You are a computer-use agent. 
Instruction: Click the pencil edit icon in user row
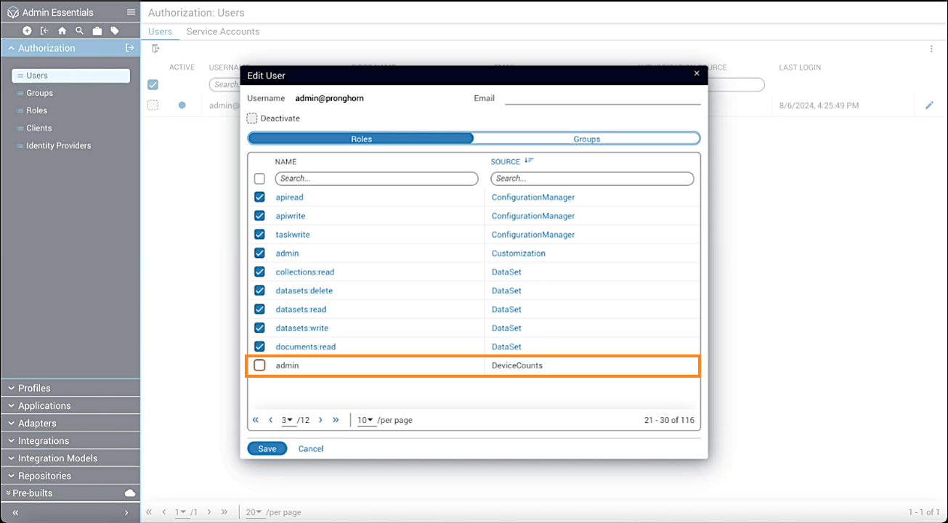(x=929, y=105)
